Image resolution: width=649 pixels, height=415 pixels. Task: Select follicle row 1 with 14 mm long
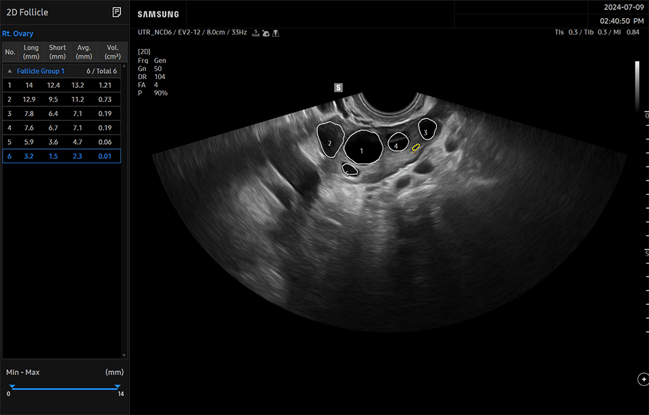62,85
